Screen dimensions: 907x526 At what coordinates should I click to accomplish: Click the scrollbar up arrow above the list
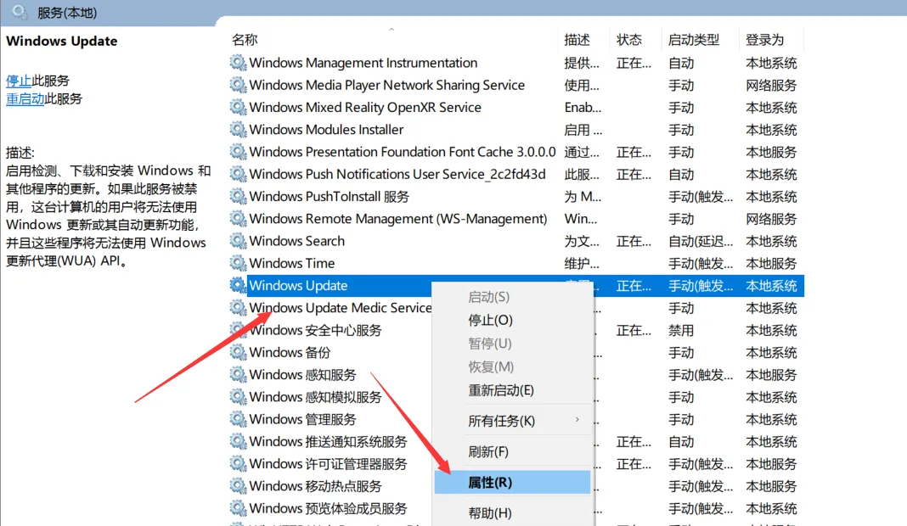(x=391, y=28)
